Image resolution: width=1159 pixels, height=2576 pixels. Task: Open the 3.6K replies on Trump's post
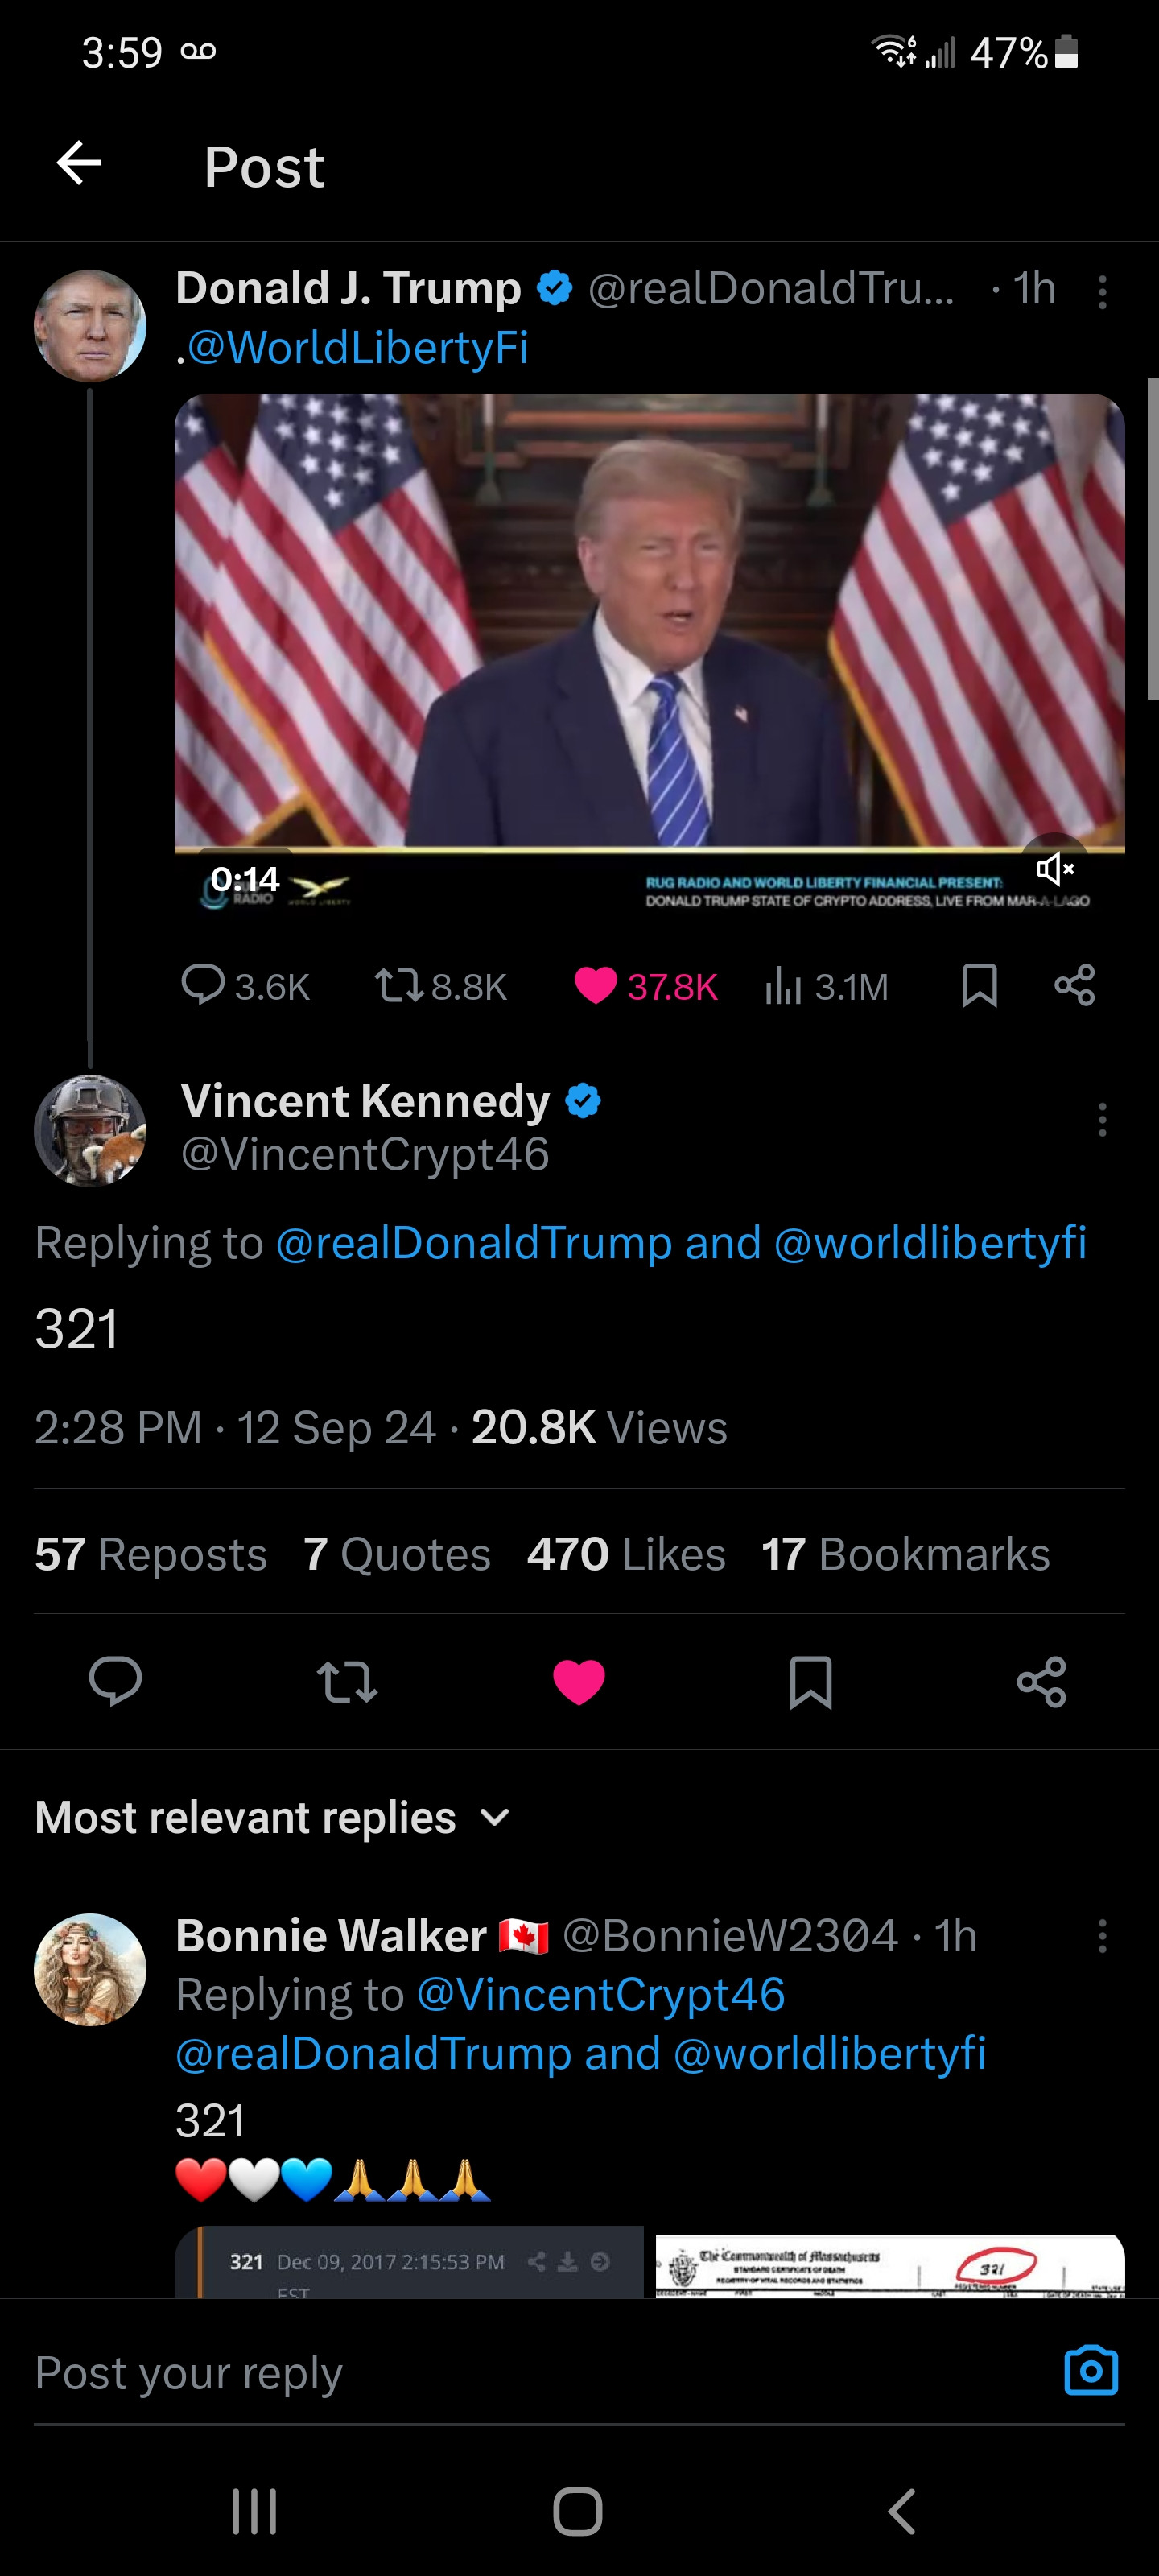click(x=245, y=986)
